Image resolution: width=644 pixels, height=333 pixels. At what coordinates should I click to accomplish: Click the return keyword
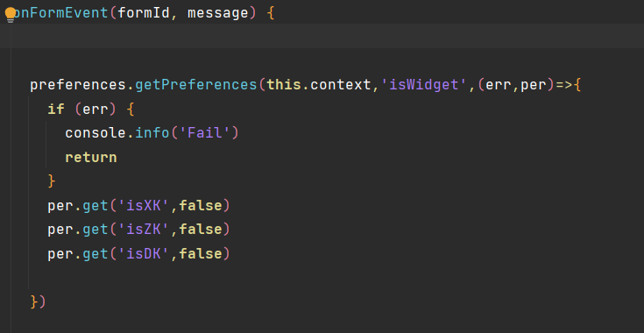pyautogui.click(x=91, y=157)
